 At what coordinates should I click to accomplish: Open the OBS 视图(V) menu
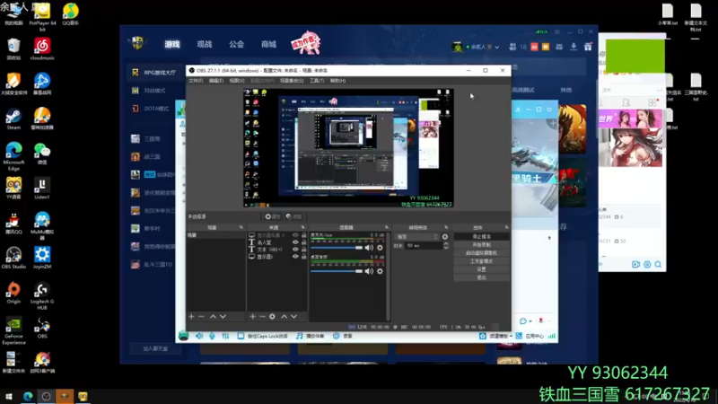point(237,81)
